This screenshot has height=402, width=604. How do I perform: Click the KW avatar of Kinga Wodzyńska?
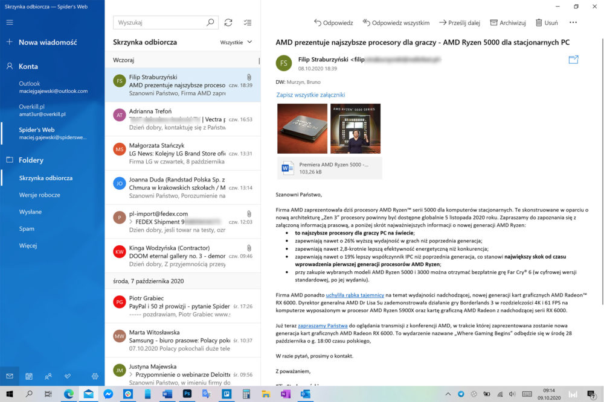pos(120,252)
